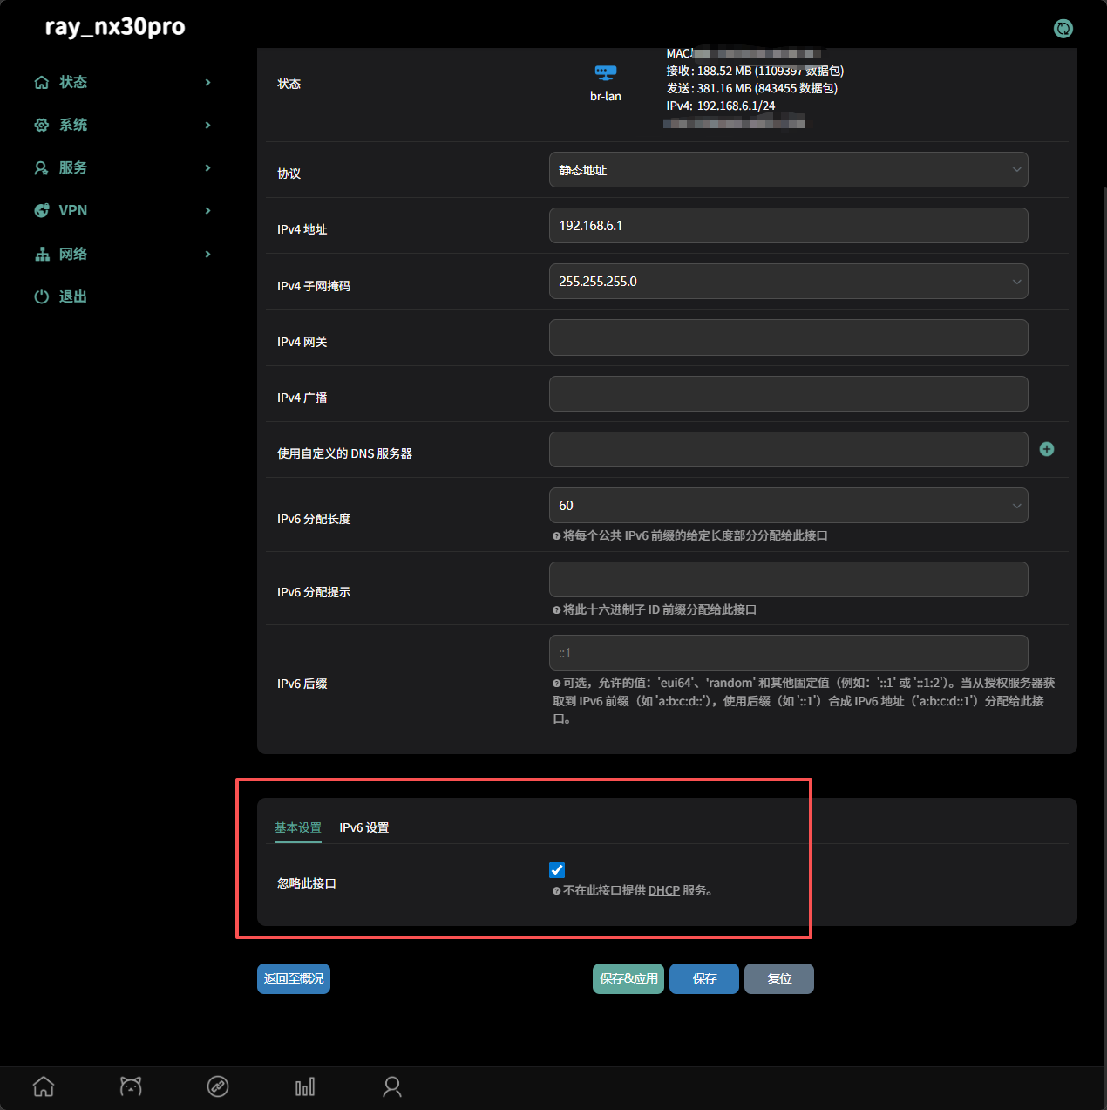The width and height of the screenshot is (1107, 1110).
Task: Uncheck the 忽略此接口 checkbox
Action: pyautogui.click(x=557, y=869)
